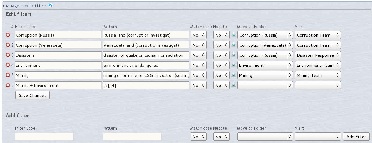Click the Environment filter label text field
The image size is (372, 143).
58,65
